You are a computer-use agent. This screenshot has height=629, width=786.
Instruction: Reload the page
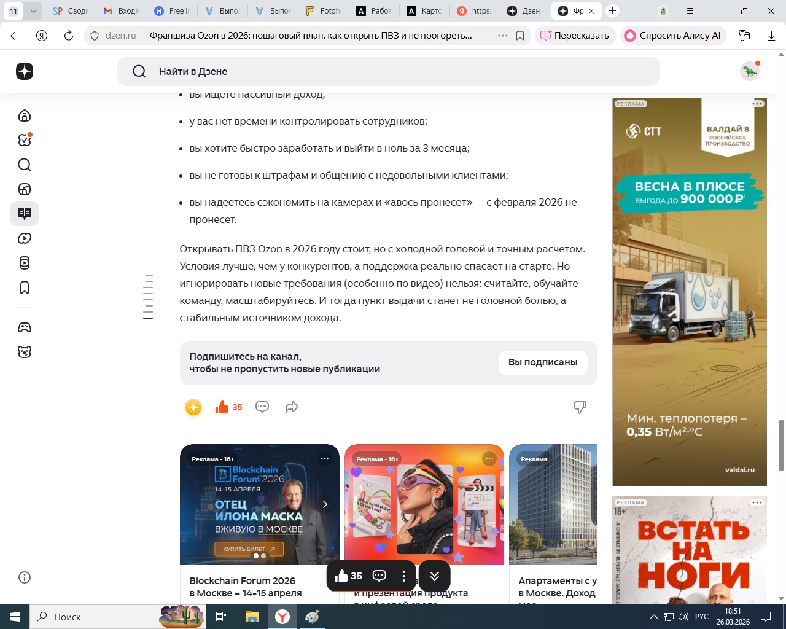point(69,36)
